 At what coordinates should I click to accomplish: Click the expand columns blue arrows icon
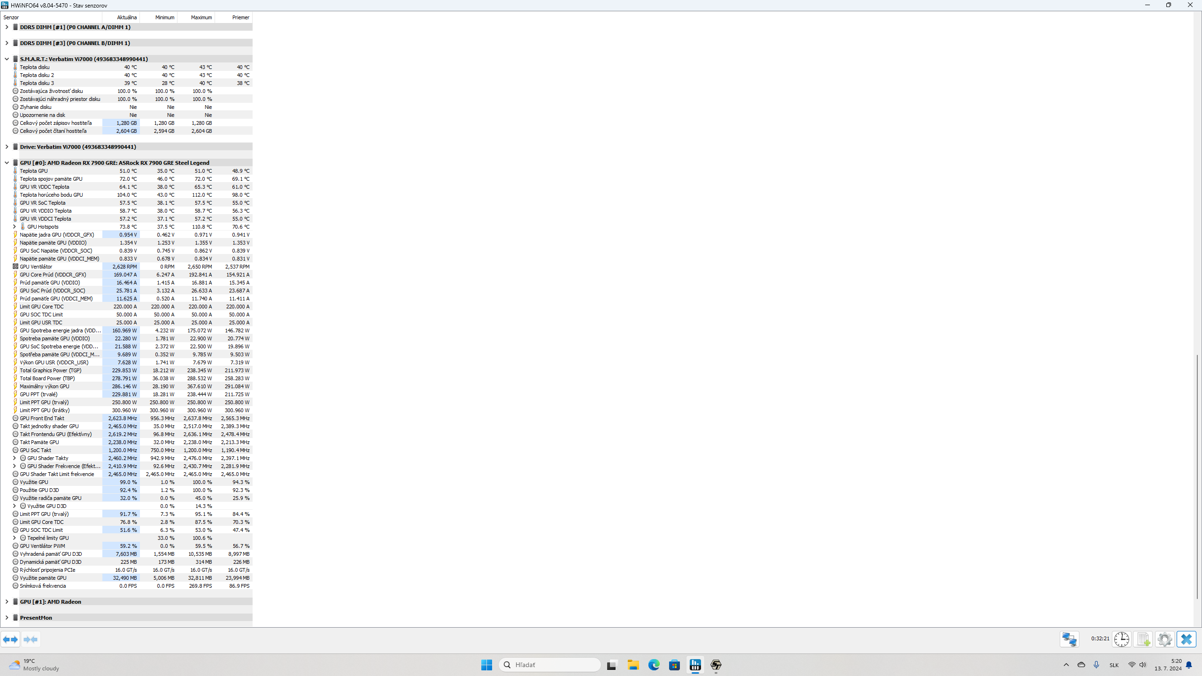click(x=10, y=639)
